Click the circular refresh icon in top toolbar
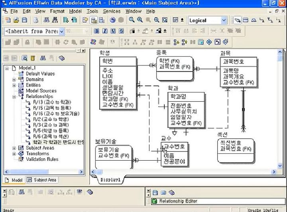The width and height of the screenshot is (287, 212). [113, 20]
